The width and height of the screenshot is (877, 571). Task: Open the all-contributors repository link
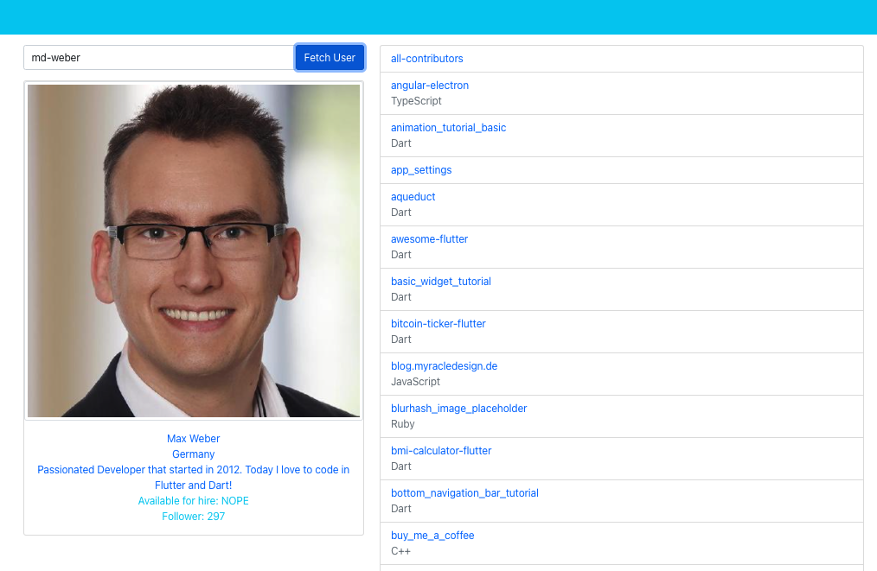point(426,59)
